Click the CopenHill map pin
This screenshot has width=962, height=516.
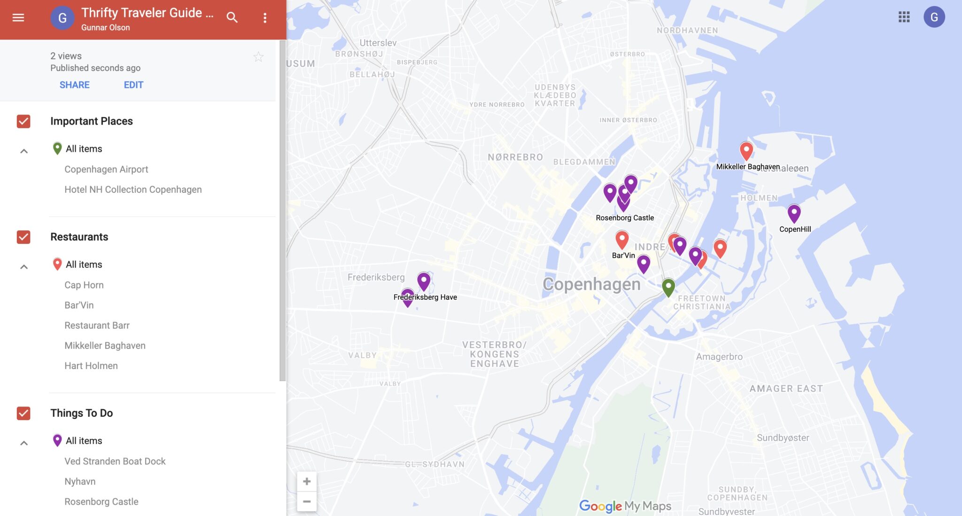coord(794,214)
